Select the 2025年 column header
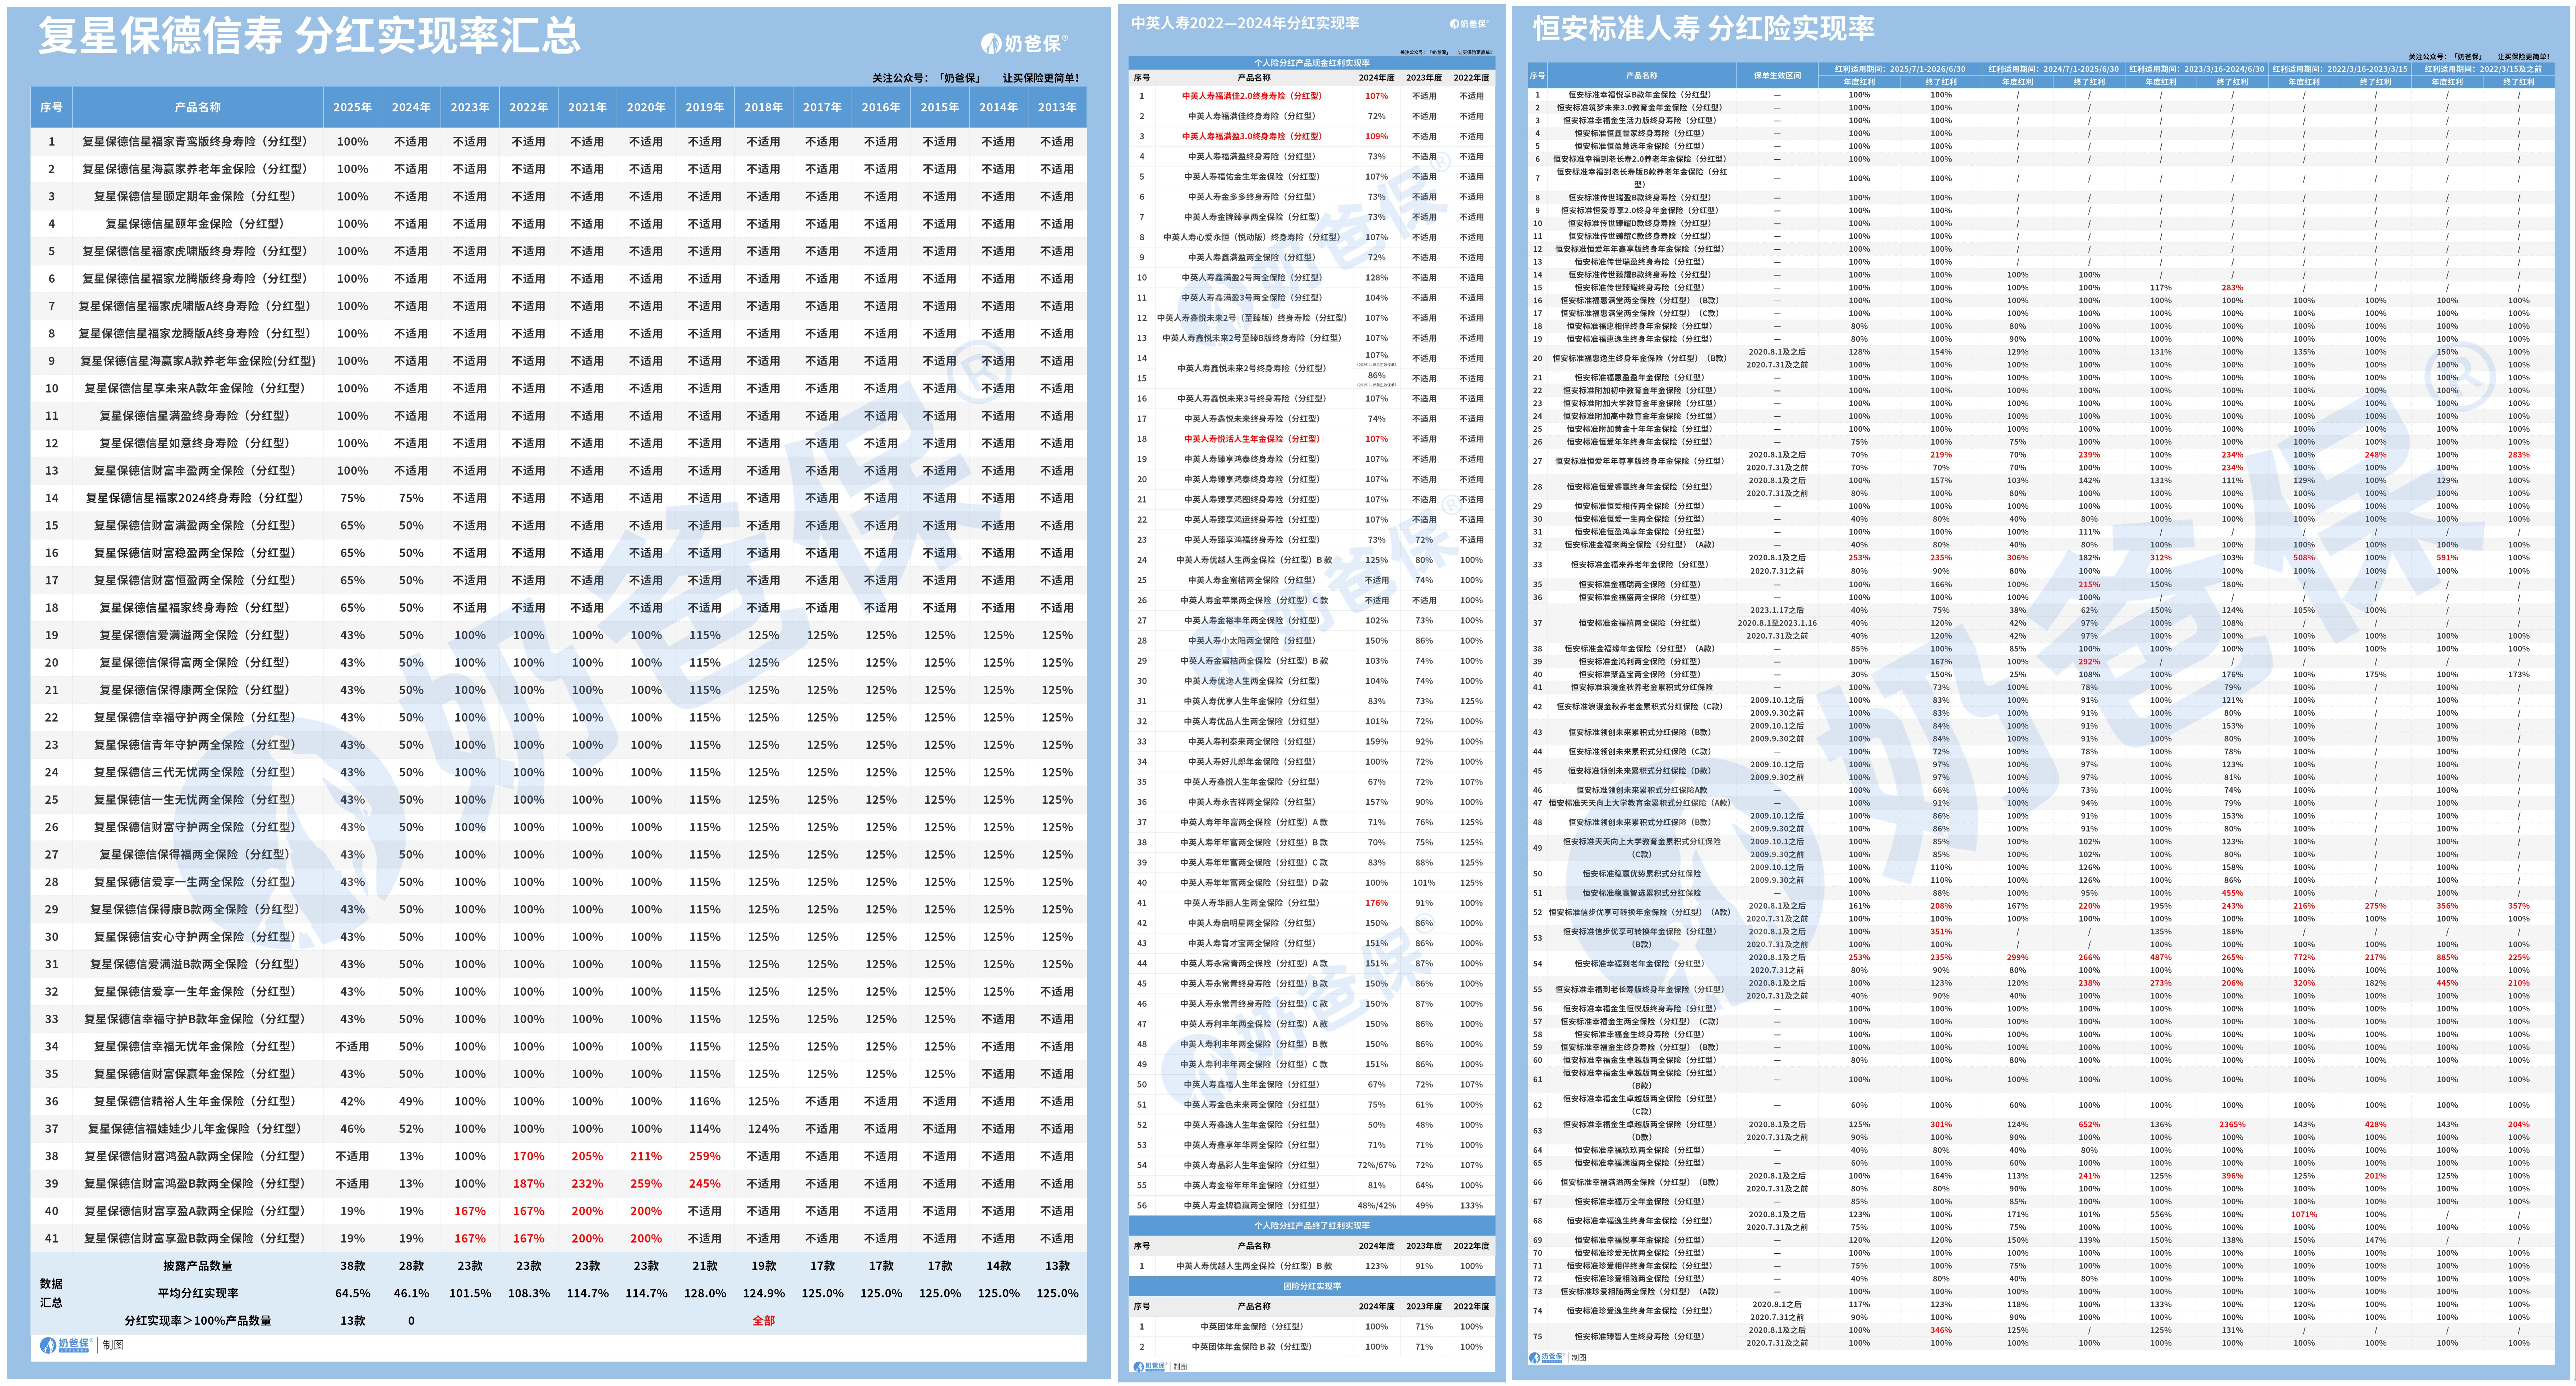2576x1386 pixels. pyautogui.click(x=352, y=107)
